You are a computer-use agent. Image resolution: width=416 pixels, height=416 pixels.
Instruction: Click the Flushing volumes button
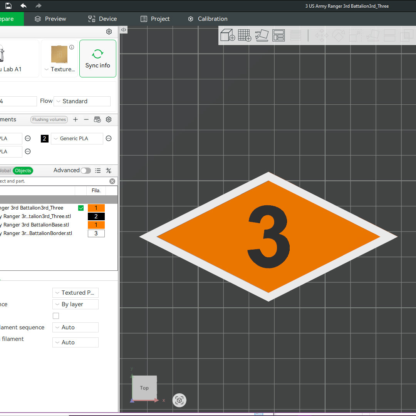[x=49, y=119]
